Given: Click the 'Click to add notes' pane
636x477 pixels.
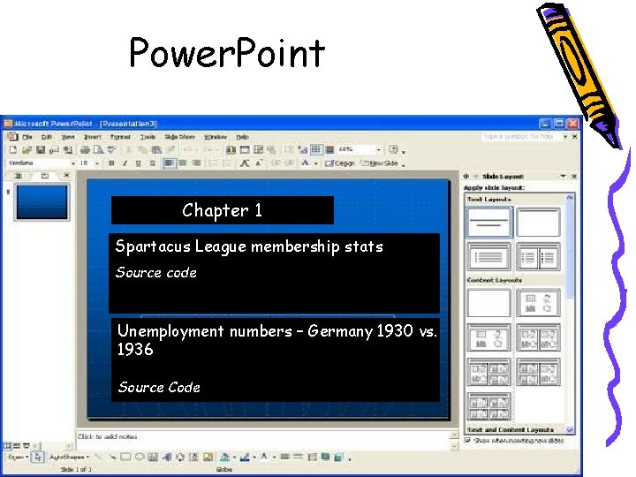Looking at the screenshot, I should (263, 439).
